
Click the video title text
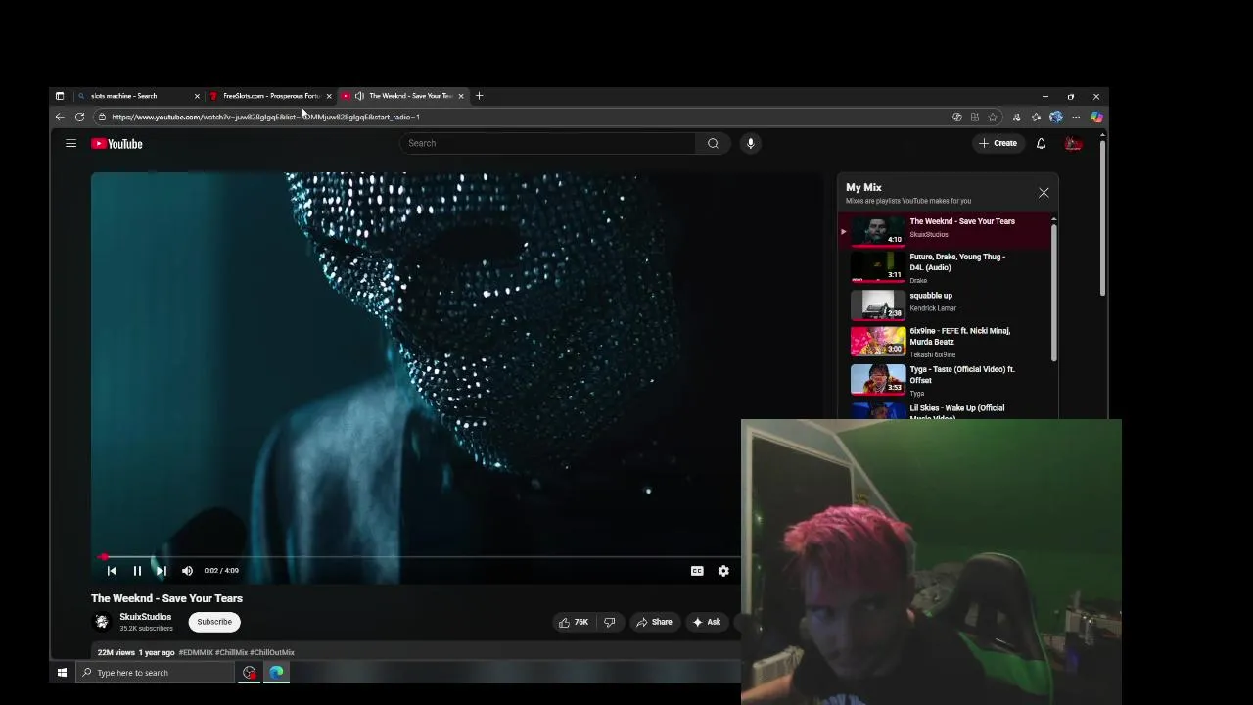tap(166, 598)
